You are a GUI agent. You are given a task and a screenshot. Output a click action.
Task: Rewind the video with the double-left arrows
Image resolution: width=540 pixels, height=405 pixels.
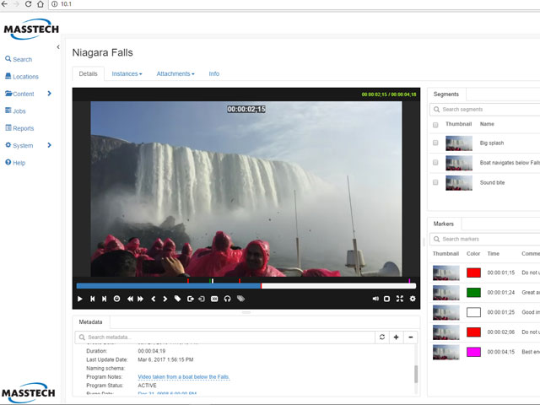coord(130,299)
